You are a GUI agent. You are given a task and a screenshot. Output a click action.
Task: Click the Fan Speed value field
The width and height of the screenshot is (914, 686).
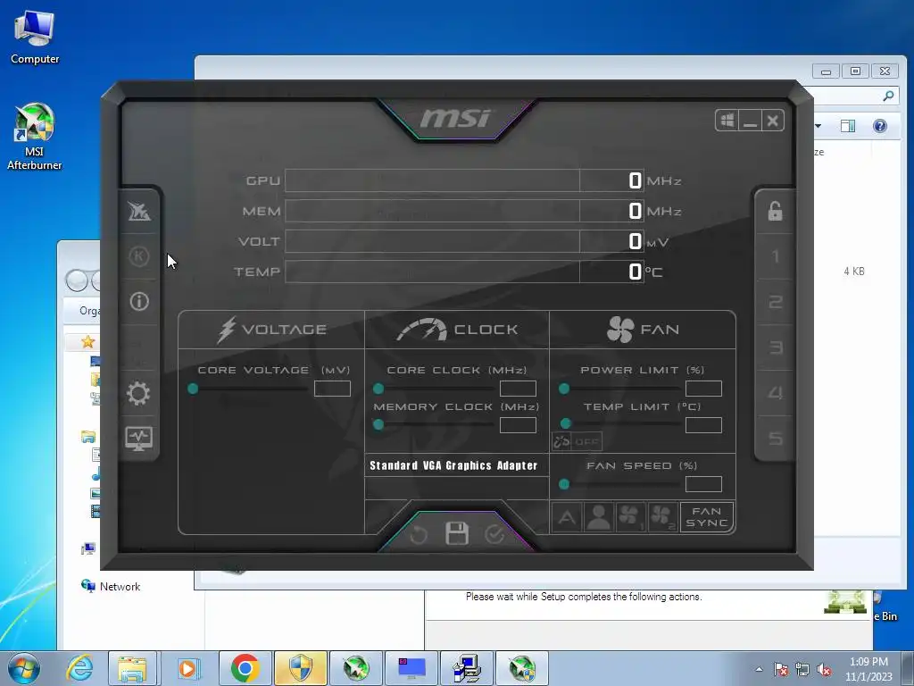point(703,484)
